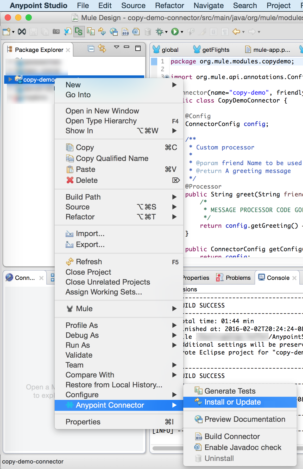Select Install or Update from the submenu
Screen dimensions: 303x469
click(232, 402)
